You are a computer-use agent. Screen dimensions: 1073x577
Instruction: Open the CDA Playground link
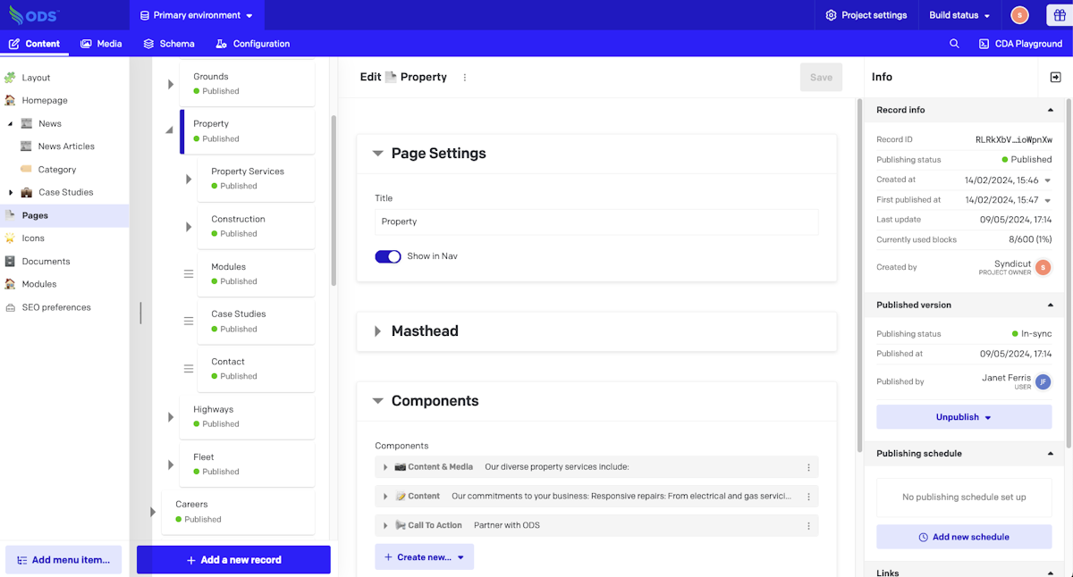click(1020, 44)
